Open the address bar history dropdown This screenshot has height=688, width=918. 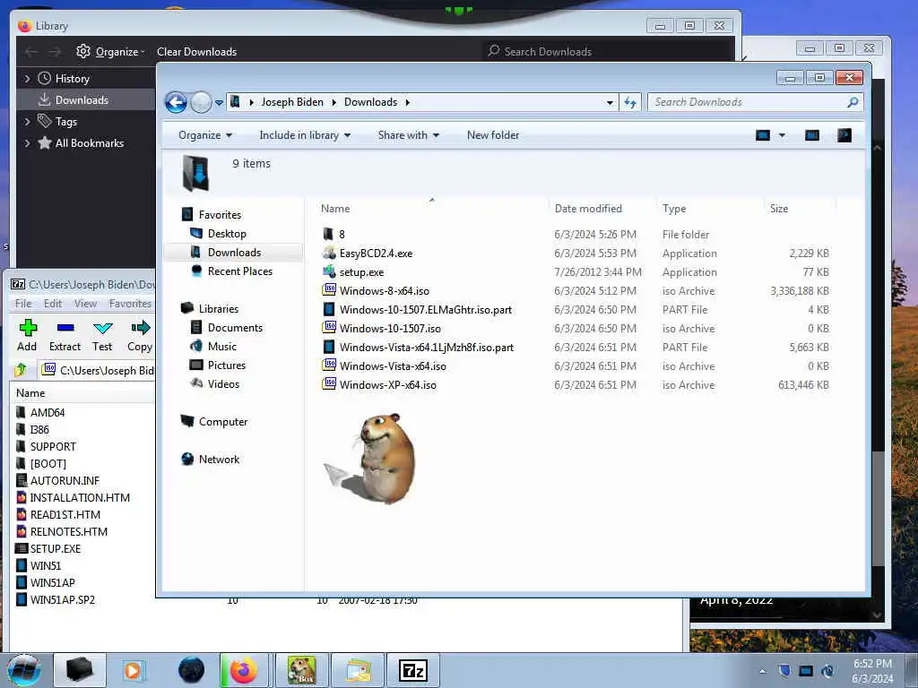point(610,102)
